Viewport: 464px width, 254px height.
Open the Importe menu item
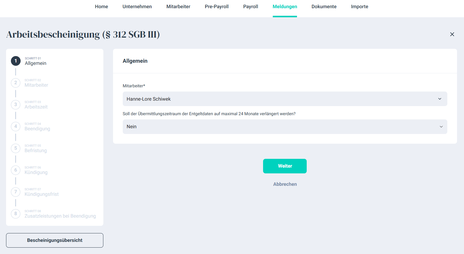point(359,7)
